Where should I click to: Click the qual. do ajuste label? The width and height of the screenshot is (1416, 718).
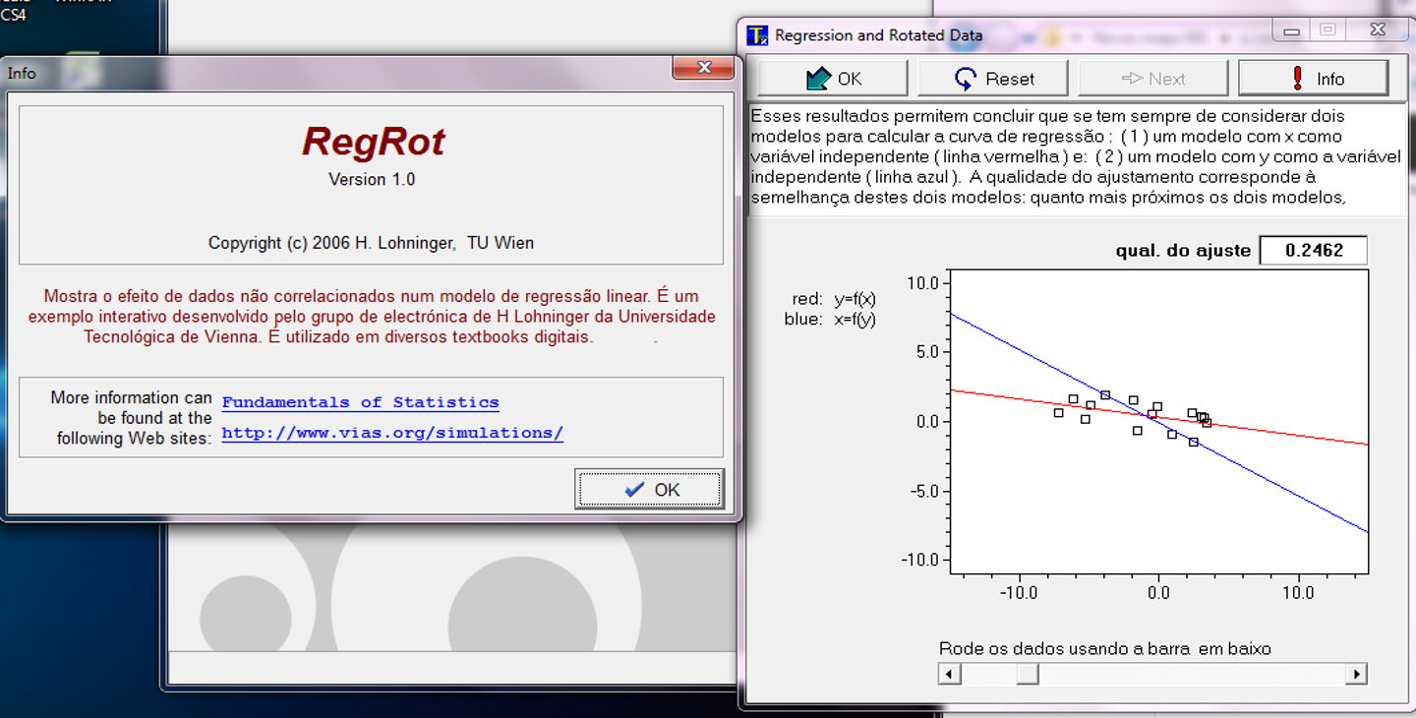(1183, 251)
